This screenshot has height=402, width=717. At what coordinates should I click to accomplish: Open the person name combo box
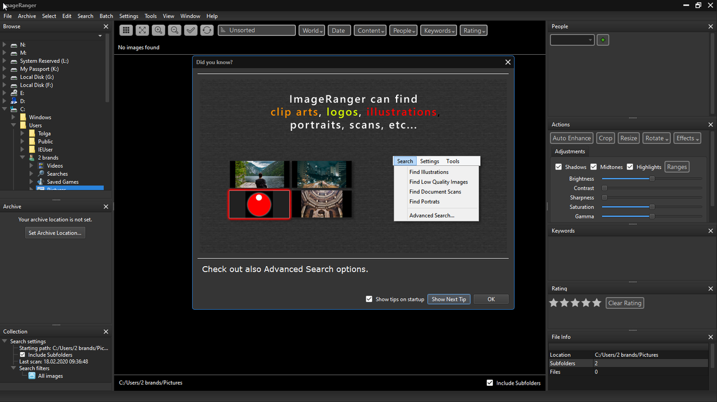pos(572,40)
